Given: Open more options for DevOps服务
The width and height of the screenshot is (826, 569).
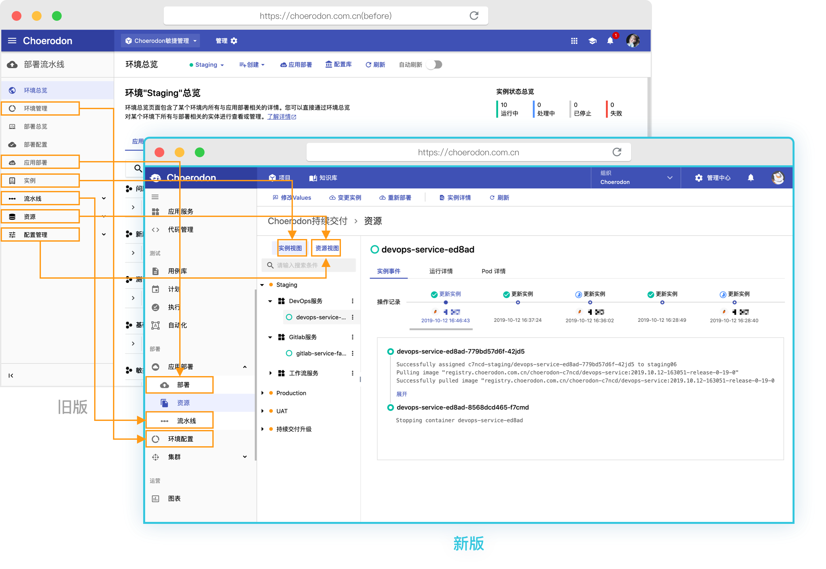Looking at the screenshot, I should [353, 301].
